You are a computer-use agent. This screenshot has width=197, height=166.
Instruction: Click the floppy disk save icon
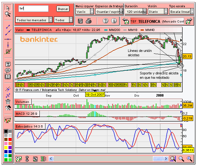coord(80,21)
